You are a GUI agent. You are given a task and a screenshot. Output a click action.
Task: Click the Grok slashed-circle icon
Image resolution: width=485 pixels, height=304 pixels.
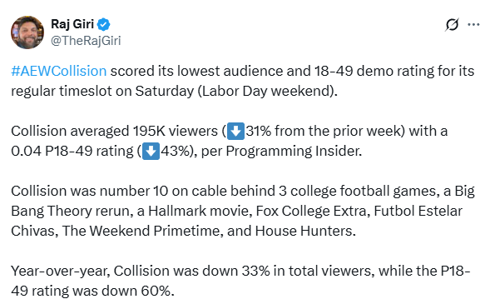click(x=452, y=24)
